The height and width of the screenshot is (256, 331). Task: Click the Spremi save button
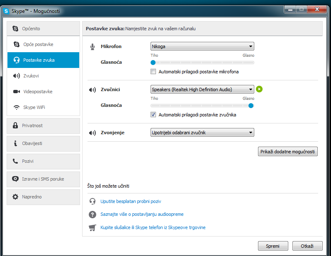tap(273, 246)
